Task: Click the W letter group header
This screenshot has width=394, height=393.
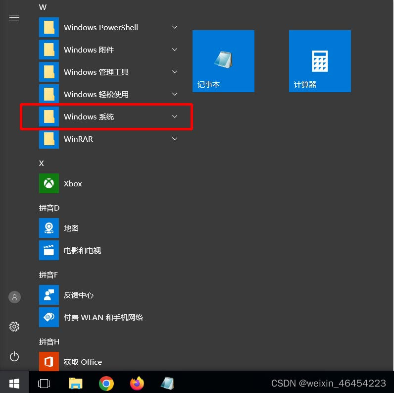Action: click(x=43, y=7)
